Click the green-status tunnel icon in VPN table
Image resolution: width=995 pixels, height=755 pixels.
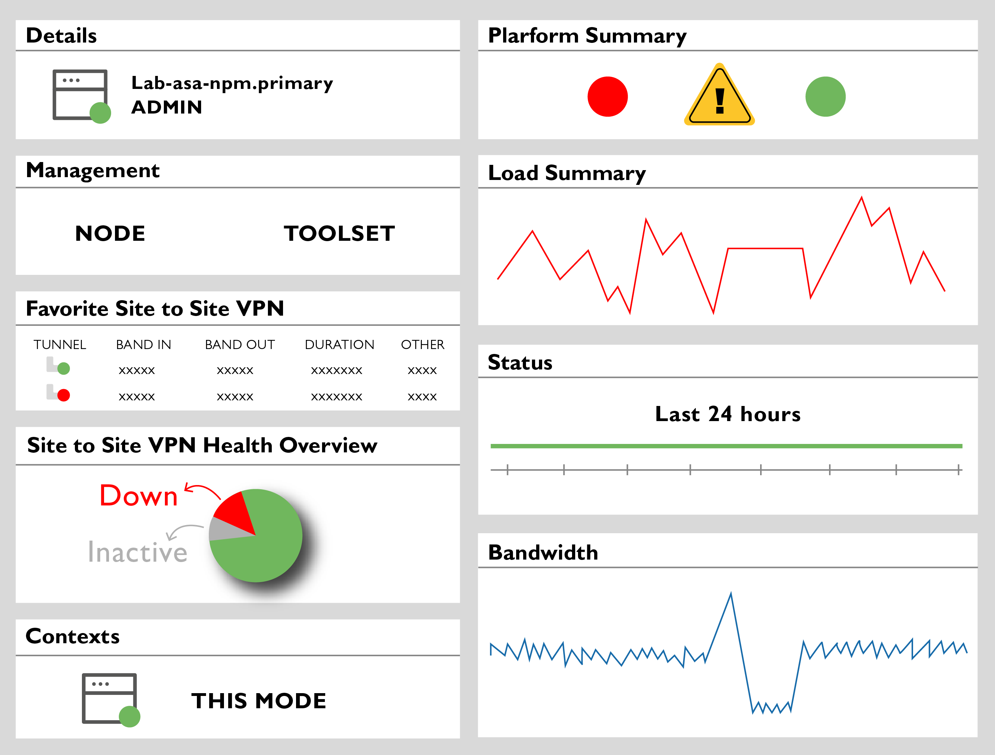[58, 366]
